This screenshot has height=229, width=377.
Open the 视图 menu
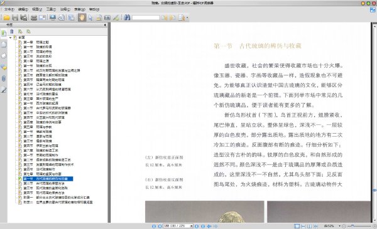[x=37, y=9]
